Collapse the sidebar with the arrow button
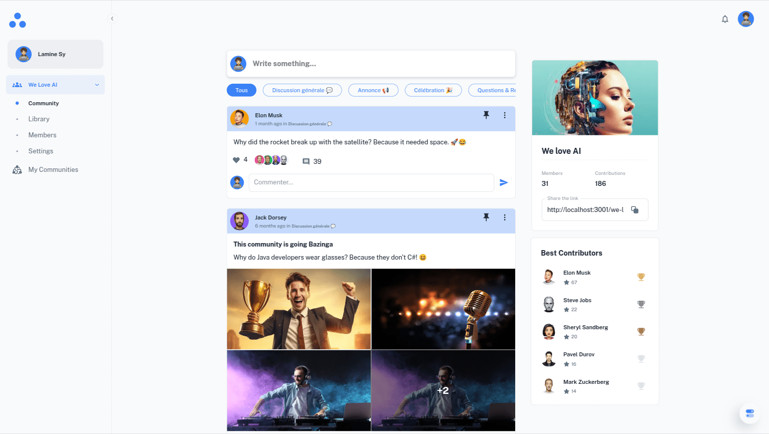Viewport: 769px width, 434px height. (112, 19)
